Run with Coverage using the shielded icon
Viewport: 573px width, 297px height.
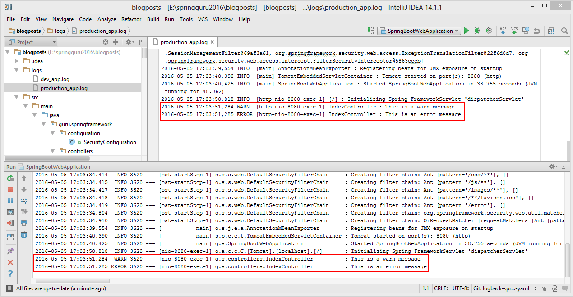(489, 31)
